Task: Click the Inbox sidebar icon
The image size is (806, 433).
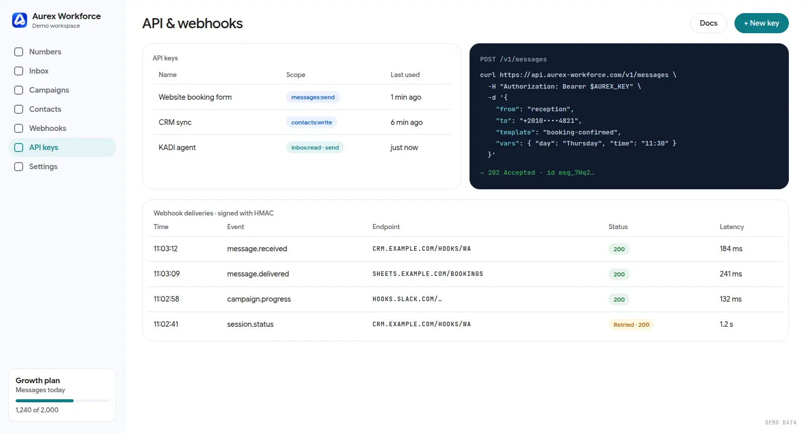Action: click(x=19, y=71)
